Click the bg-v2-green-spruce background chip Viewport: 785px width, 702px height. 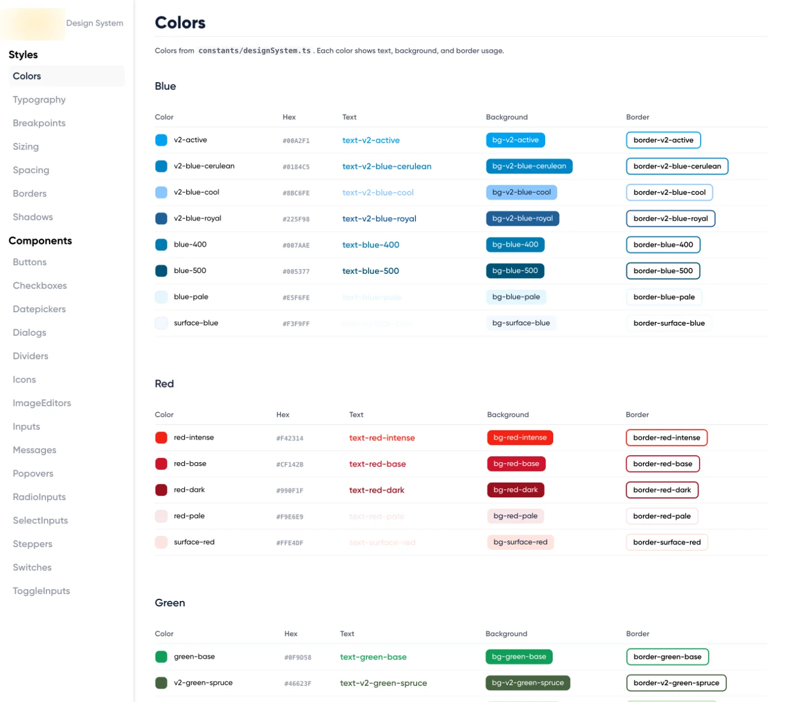[x=528, y=683]
